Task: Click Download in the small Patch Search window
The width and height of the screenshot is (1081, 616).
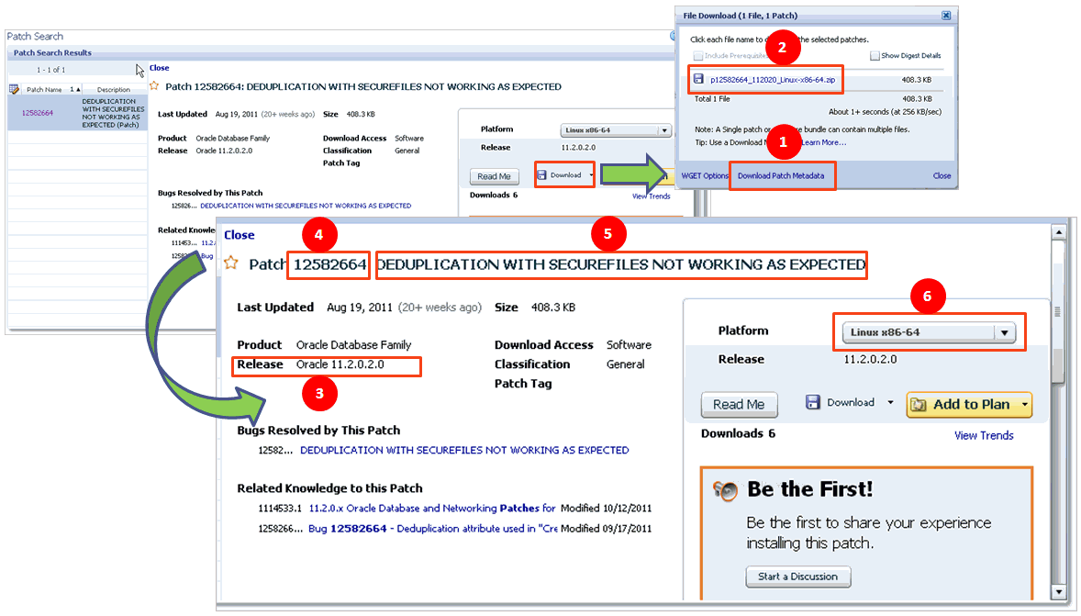Action: point(565,175)
